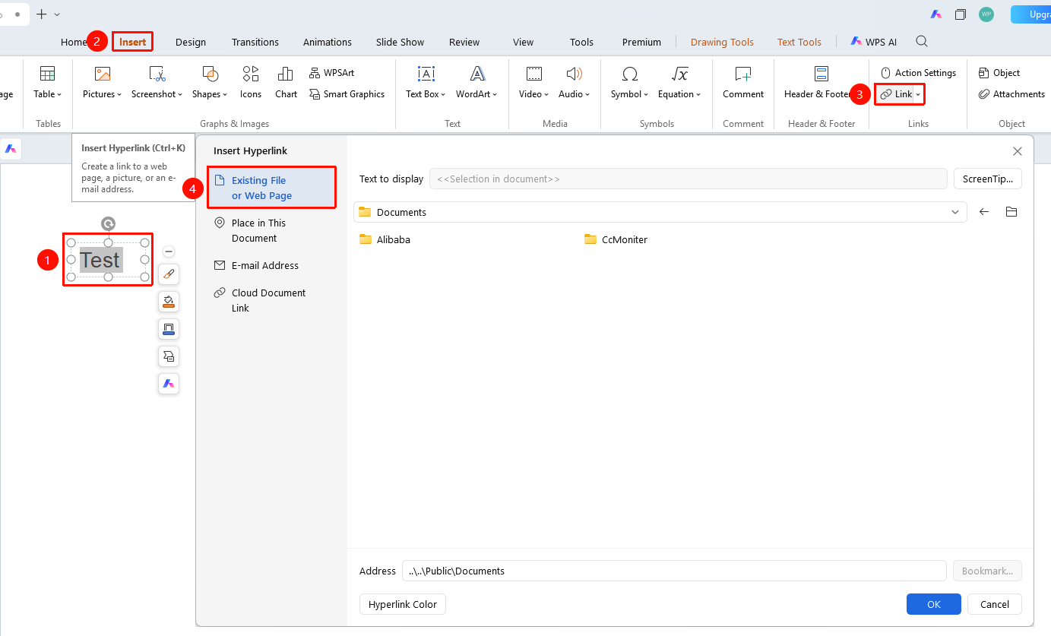This screenshot has width=1051, height=636.
Task: Insert a Chart
Action: (x=286, y=83)
